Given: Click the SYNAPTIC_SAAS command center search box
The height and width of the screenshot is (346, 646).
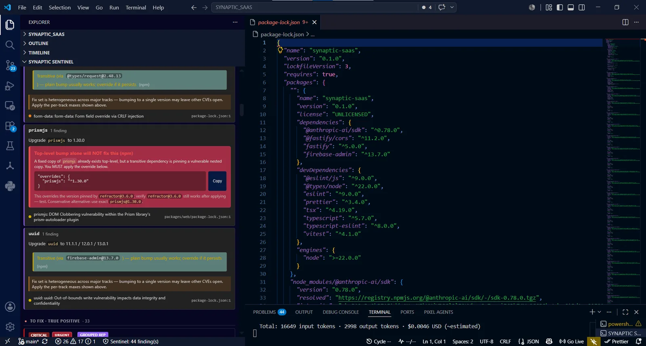Looking at the screenshot, I should point(315,7).
